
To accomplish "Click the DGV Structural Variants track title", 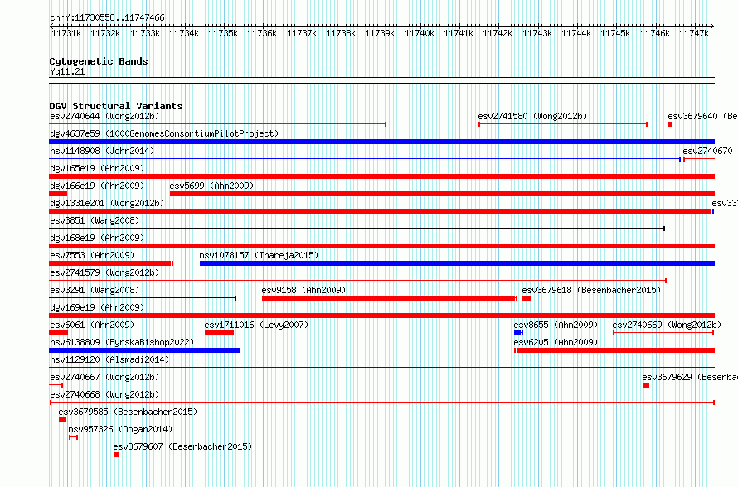I will click(x=116, y=106).
